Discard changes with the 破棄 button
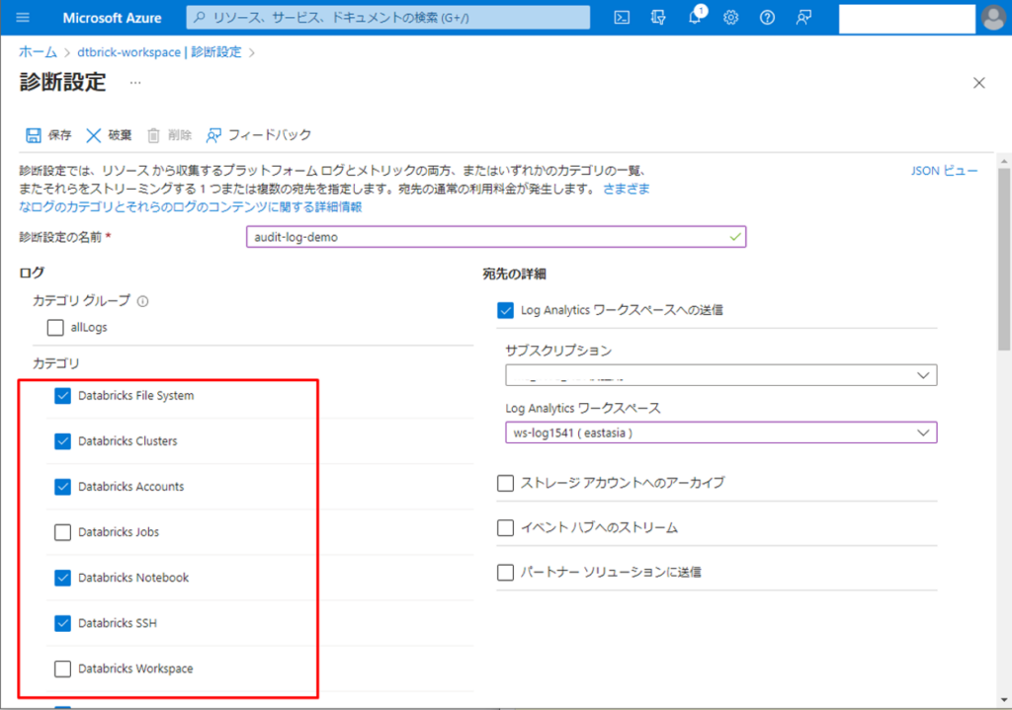 click(x=109, y=135)
